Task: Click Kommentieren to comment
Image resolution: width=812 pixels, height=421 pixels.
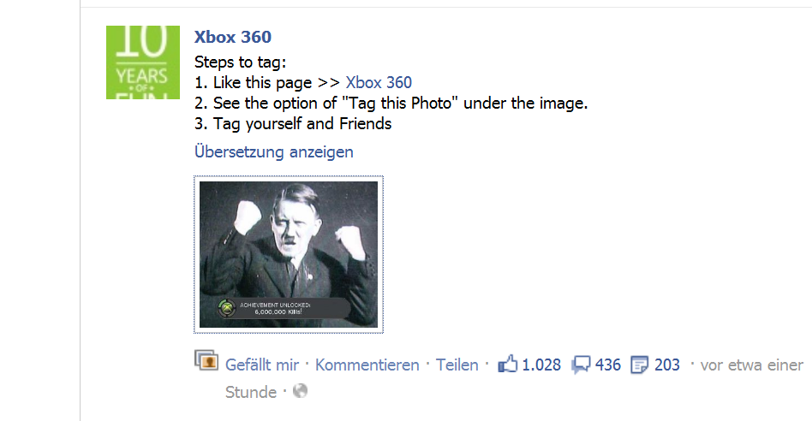Action: pyautogui.click(x=367, y=365)
